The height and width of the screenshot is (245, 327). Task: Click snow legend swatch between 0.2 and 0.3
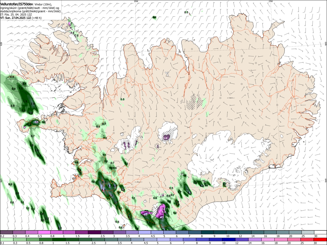tap(6, 232)
